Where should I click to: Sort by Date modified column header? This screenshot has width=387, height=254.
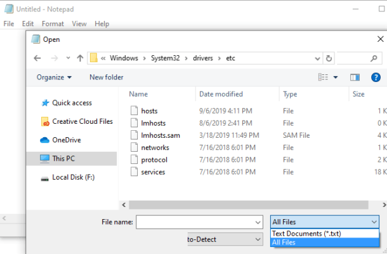pos(221,94)
